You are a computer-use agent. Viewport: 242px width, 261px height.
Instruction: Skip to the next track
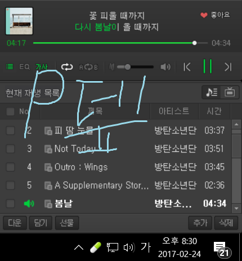[228, 67]
